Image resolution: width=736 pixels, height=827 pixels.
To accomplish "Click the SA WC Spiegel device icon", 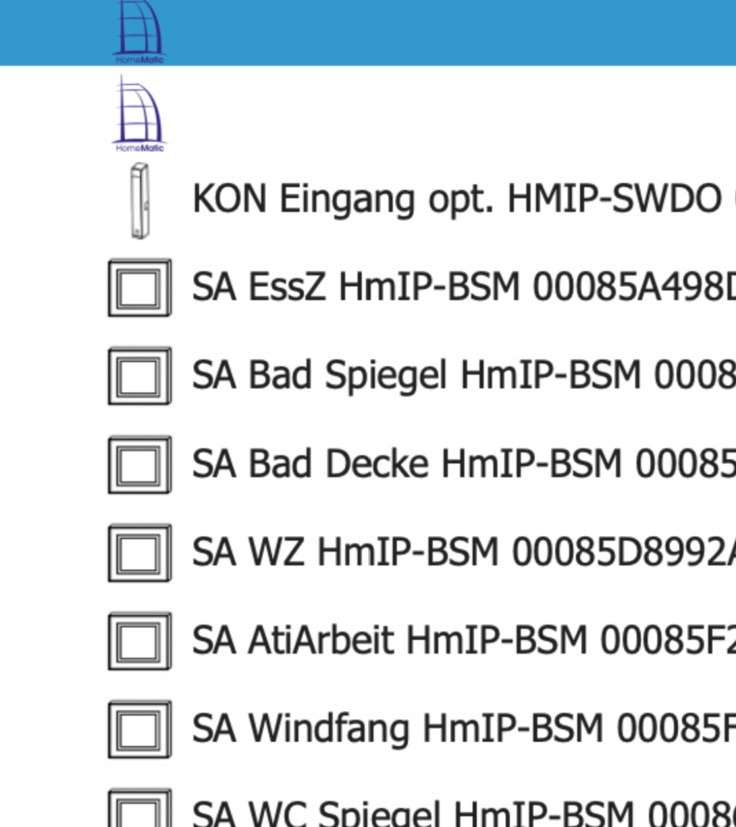I will pos(139,811).
